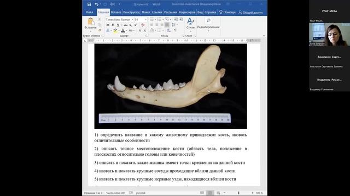
Task: Open Редактирование editing menu
Action: pos(208,24)
